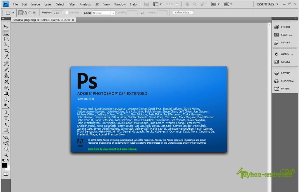
Task: Switch to smokyz png.png document tab
Action: (x=42, y=20)
